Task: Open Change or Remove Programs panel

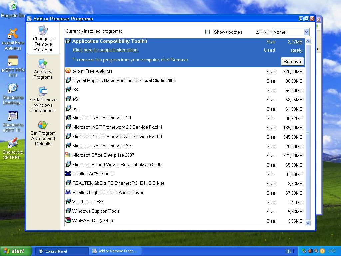Action: click(x=43, y=39)
